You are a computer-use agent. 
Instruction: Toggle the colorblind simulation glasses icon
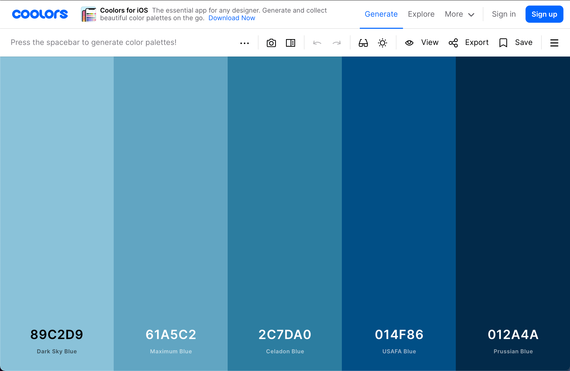coord(363,42)
